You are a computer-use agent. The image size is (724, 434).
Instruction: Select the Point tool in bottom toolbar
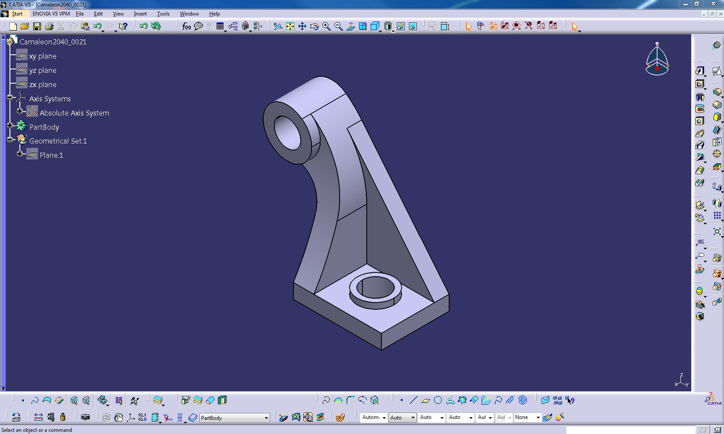(x=401, y=400)
